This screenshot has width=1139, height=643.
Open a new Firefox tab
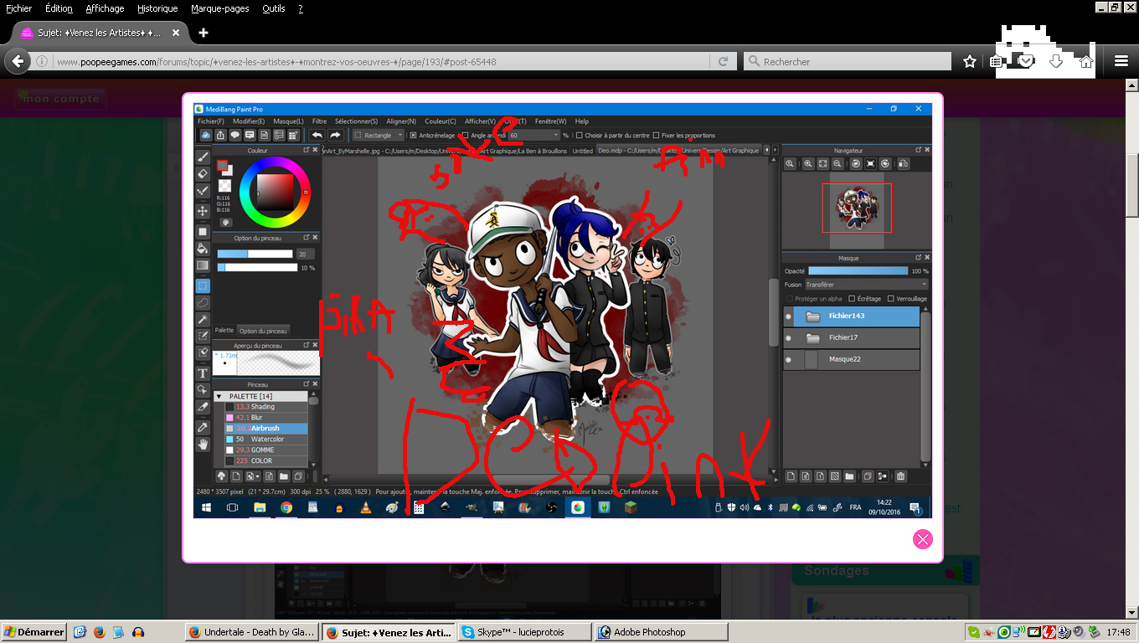[203, 33]
